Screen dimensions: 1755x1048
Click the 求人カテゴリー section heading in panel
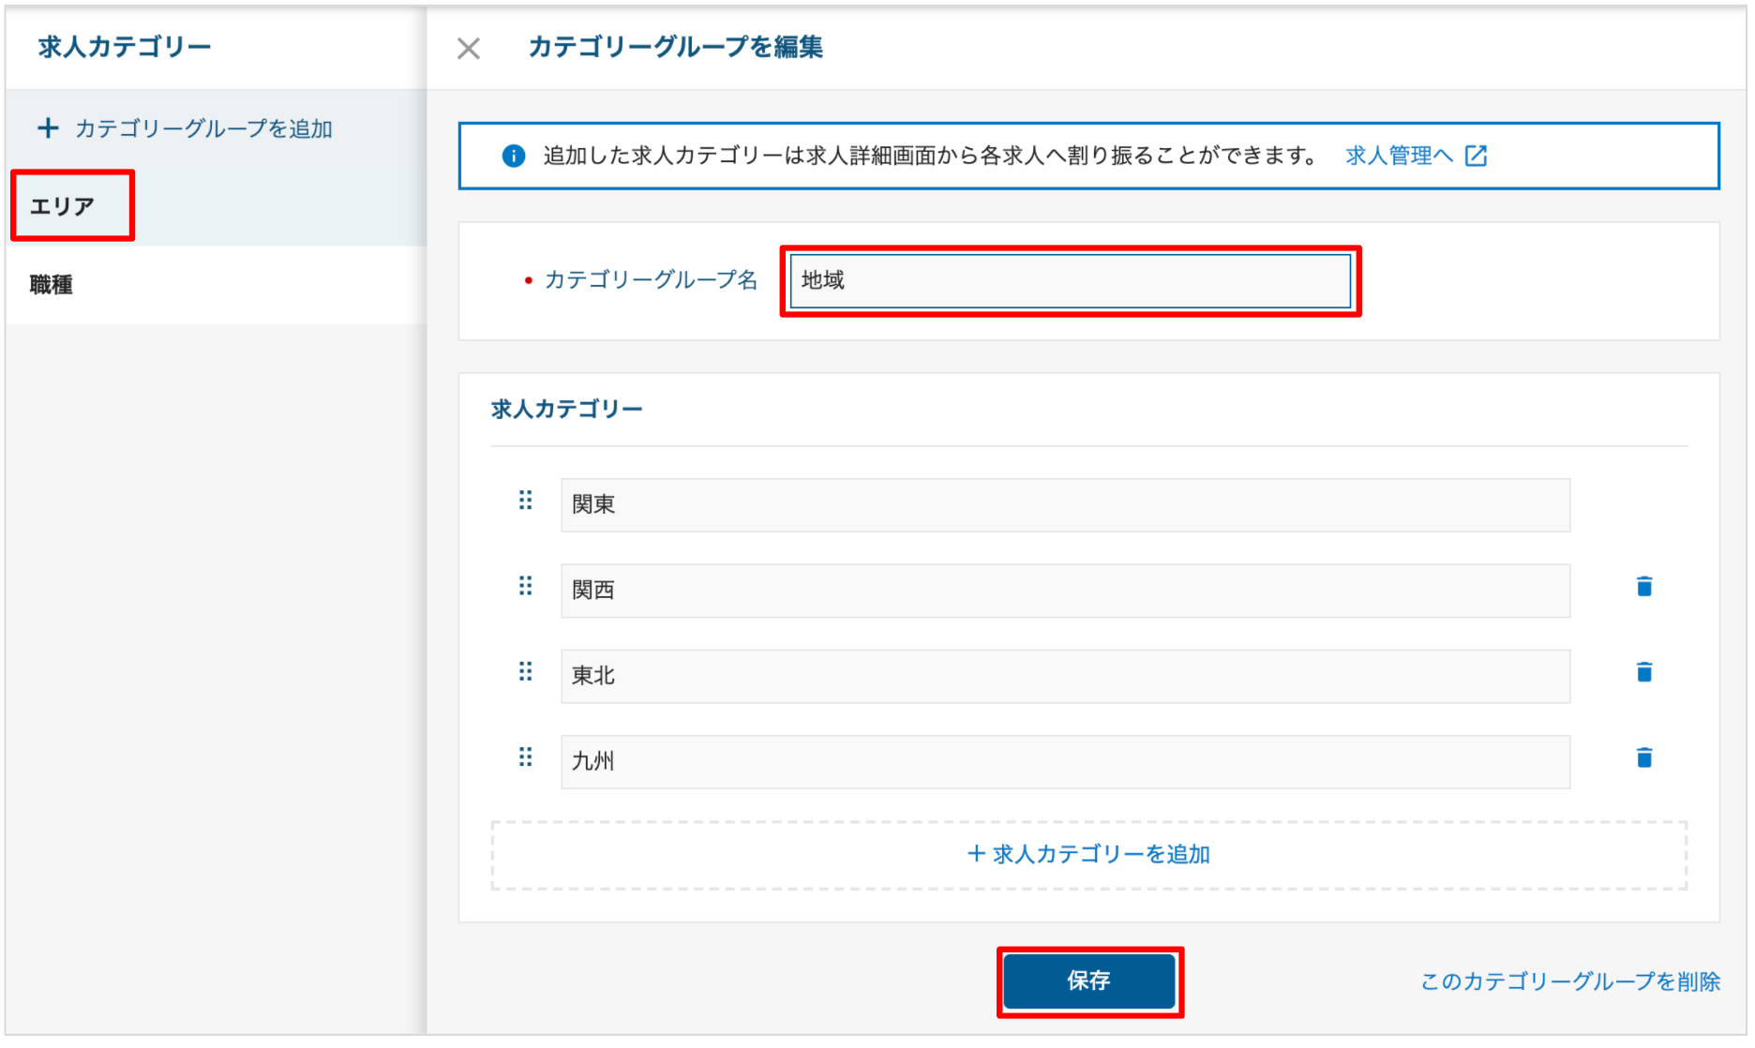[x=567, y=409]
